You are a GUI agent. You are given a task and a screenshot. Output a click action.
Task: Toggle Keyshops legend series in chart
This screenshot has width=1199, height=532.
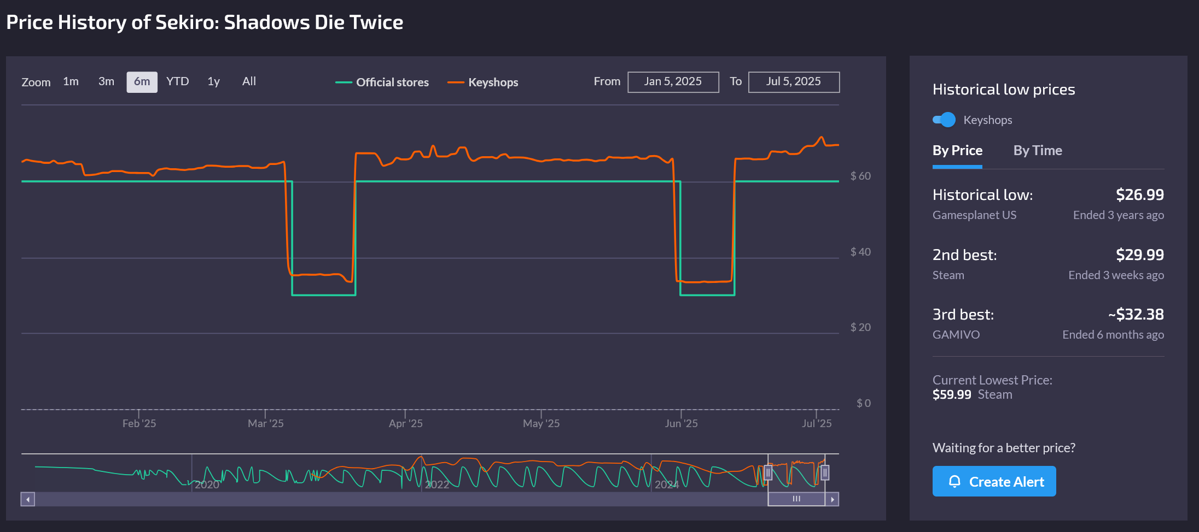point(482,82)
